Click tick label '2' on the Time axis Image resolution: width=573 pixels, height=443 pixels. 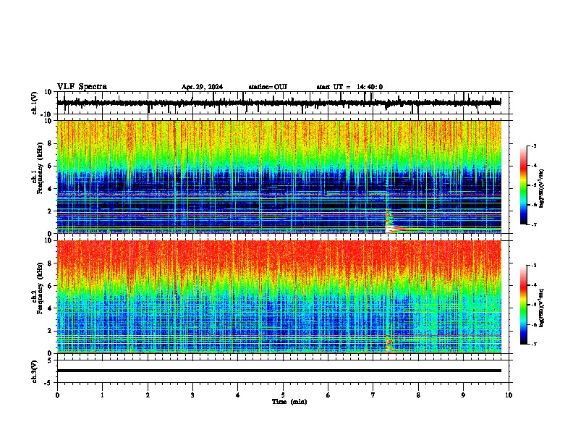pyautogui.click(x=148, y=395)
